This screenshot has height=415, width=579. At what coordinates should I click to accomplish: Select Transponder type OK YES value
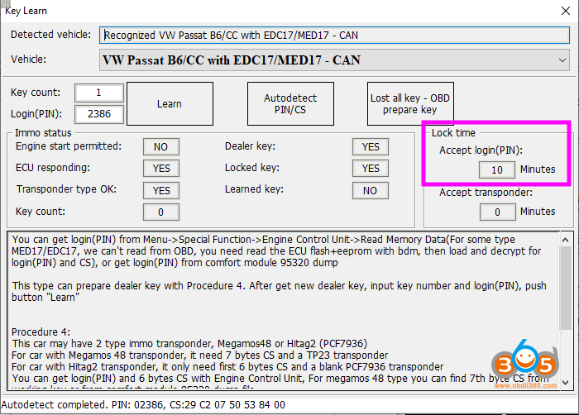point(161,190)
